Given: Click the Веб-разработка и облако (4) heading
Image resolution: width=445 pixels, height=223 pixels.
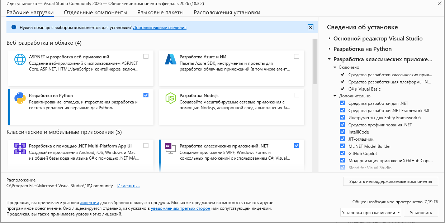Looking at the screenshot, I should coord(44,43).
